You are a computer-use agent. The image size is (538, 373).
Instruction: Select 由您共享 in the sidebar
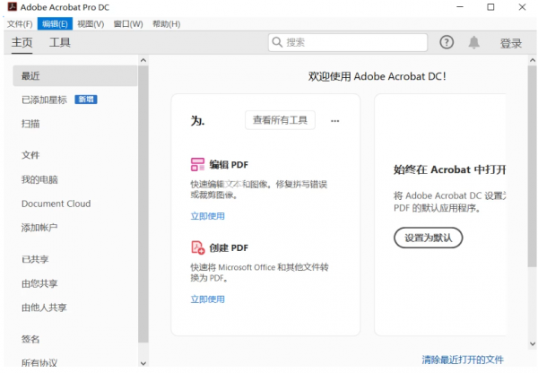[39, 283]
